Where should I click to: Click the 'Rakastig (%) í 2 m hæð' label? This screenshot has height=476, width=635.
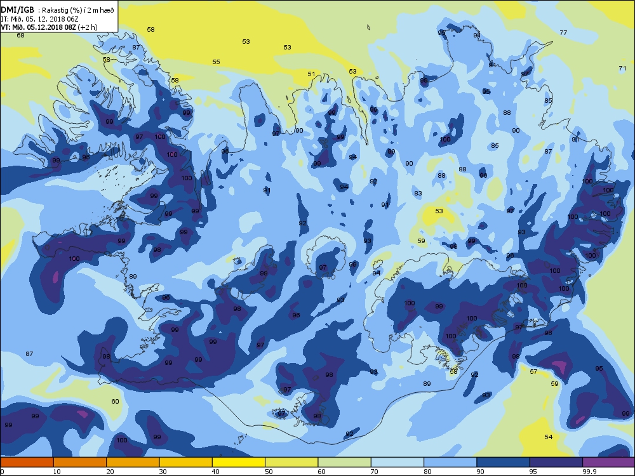[x=76, y=10]
